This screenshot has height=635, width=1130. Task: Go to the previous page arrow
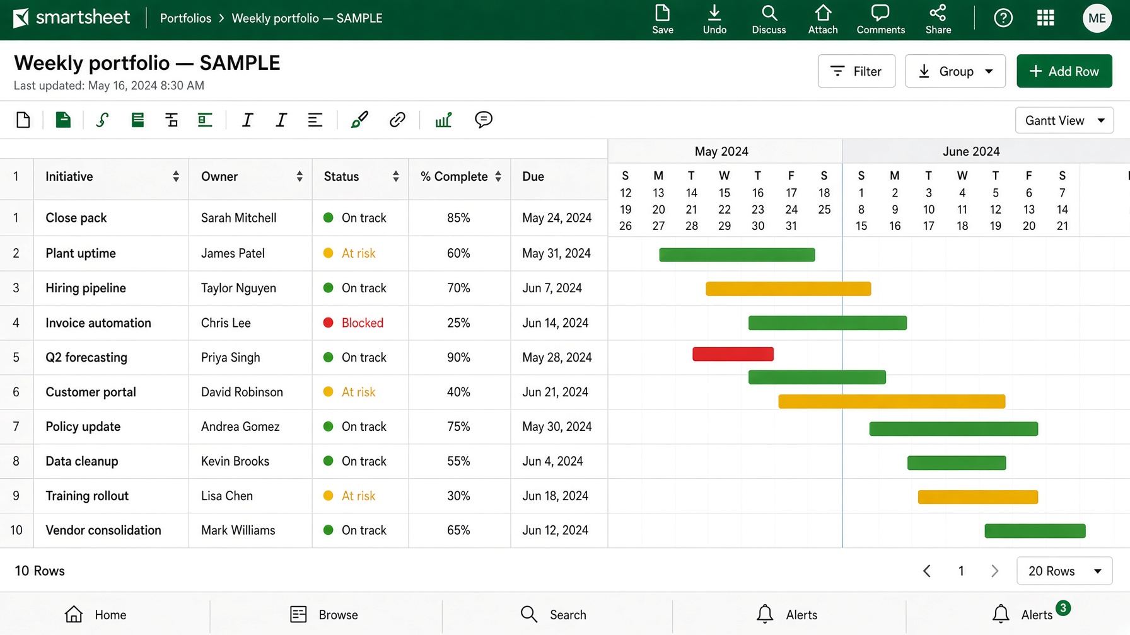pyautogui.click(x=927, y=571)
